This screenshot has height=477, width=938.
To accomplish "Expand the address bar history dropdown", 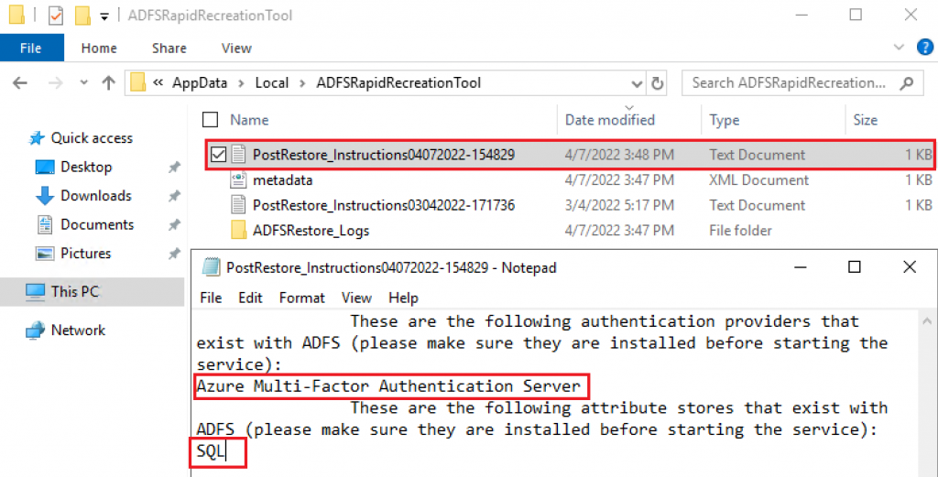I will (636, 83).
